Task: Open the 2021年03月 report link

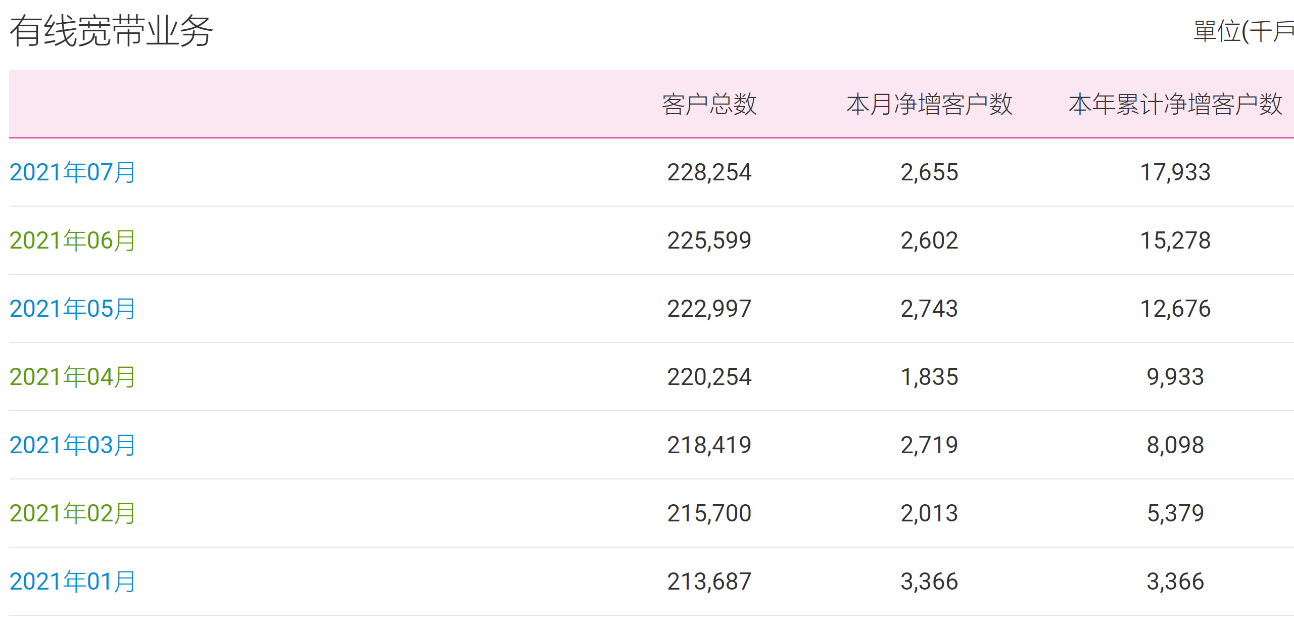Action: (72, 445)
